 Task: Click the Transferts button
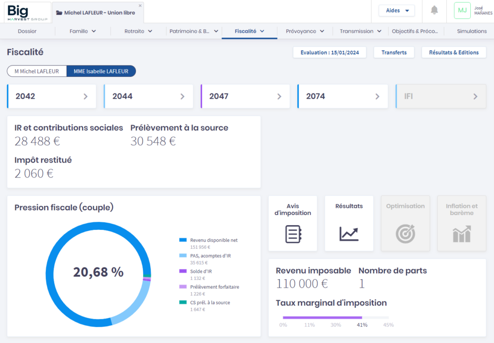[x=394, y=52]
